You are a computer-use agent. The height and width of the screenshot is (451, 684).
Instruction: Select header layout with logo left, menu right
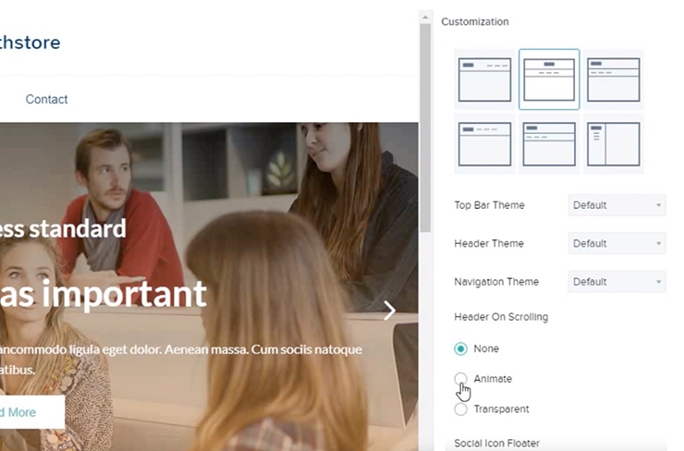point(484,79)
